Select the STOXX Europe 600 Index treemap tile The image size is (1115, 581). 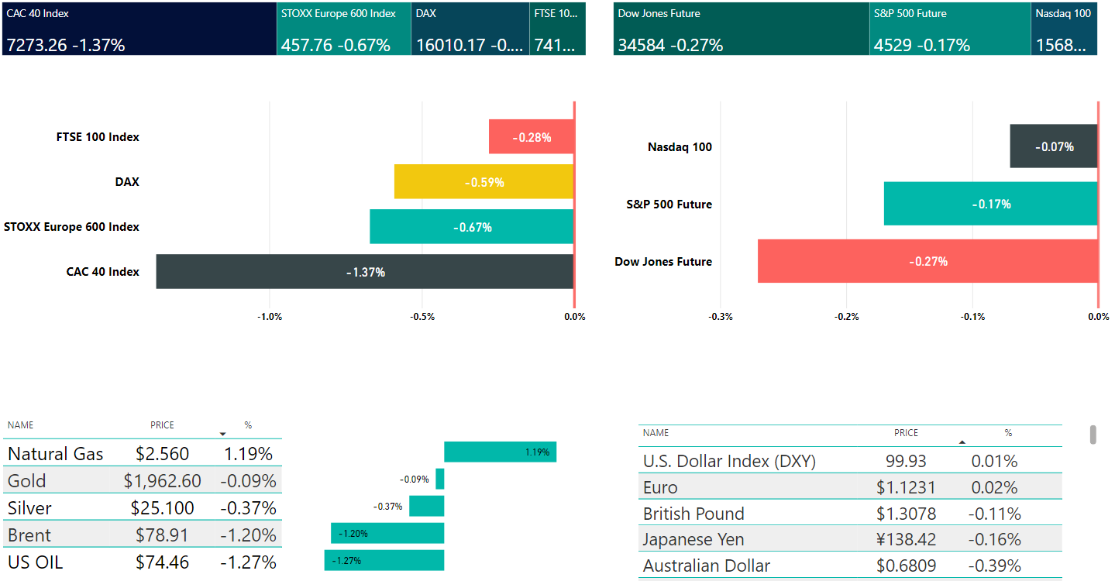344,29
